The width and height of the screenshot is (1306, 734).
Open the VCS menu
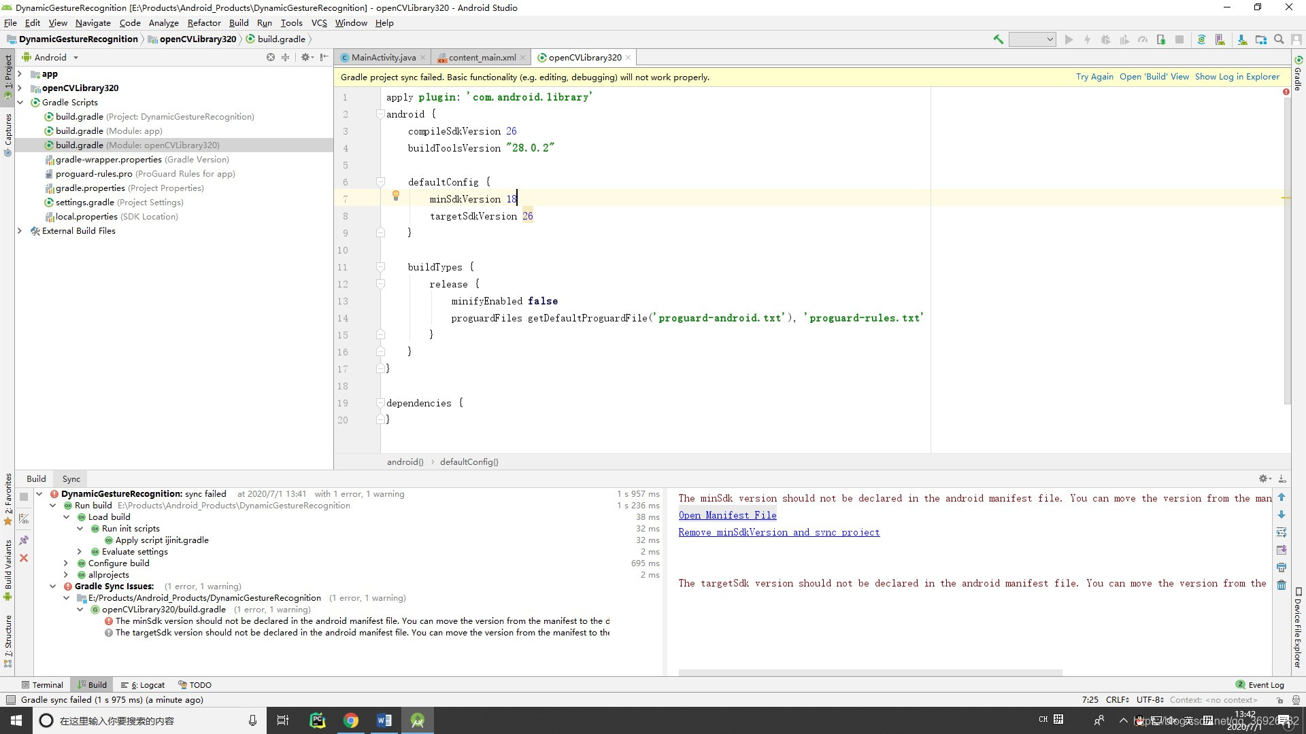pyautogui.click(x=319, y=23)
